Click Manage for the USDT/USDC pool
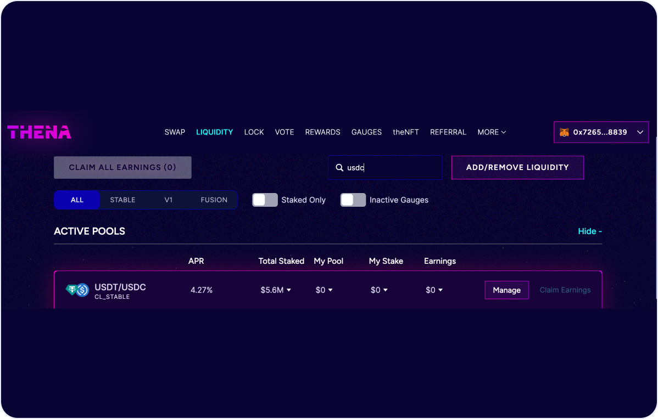Screen dimensions: 658x419 tap(506, 290)
